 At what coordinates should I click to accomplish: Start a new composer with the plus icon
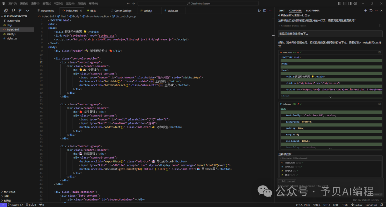click(x=365, y=11)
